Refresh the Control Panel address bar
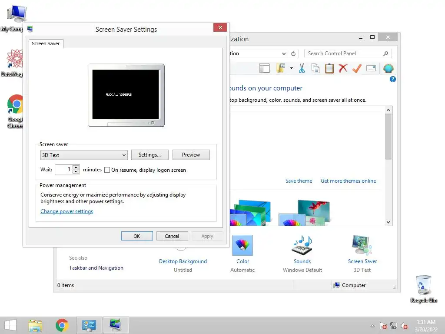Image resolution: width=445 pixels, height=334 pixels. click(x=293, y=53)
